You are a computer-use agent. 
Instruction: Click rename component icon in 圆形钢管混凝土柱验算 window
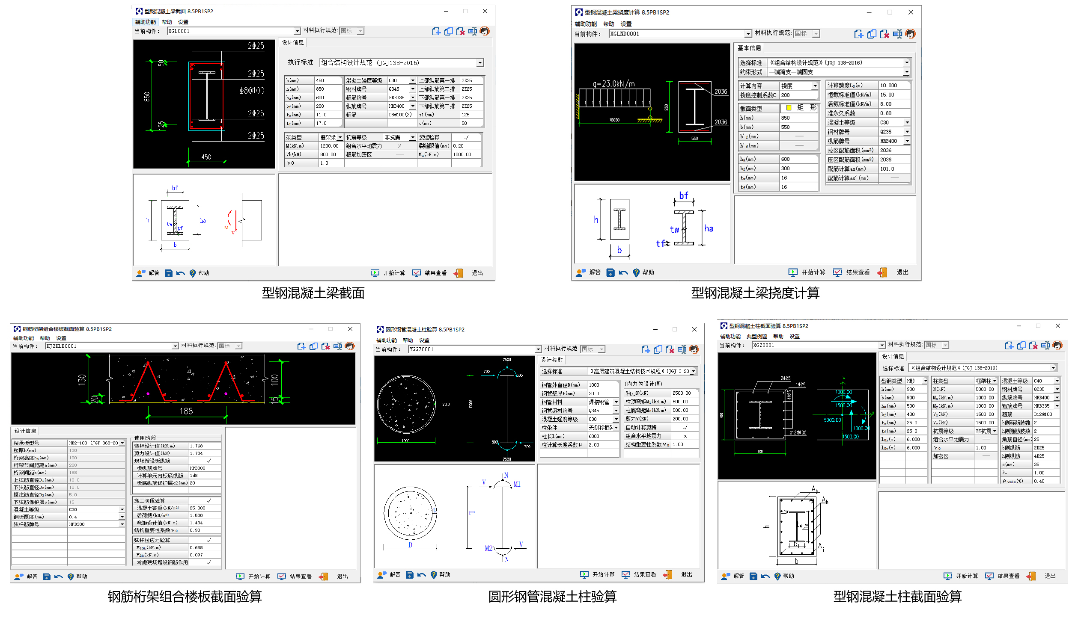(682, 349)
